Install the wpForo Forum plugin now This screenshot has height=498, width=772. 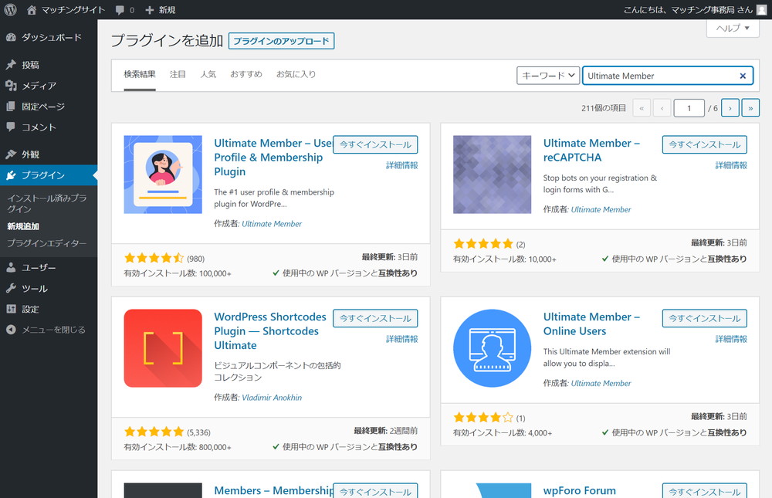click(x=705, y=490)
